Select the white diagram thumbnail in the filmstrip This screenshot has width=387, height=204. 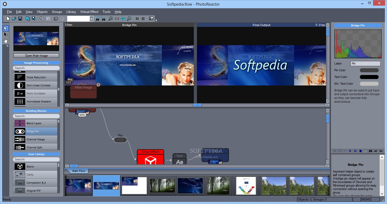[x=246, y=185]
